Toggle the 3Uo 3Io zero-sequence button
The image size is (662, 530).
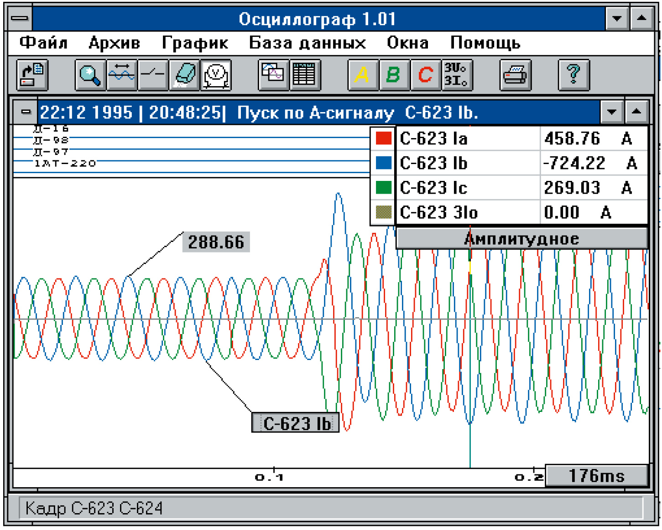(456, 75)
